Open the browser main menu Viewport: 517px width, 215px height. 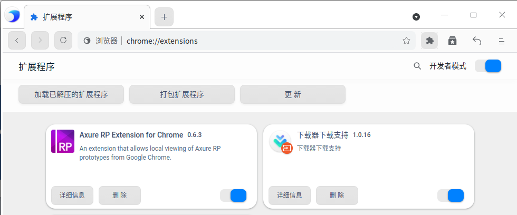[x=502, y=41]
